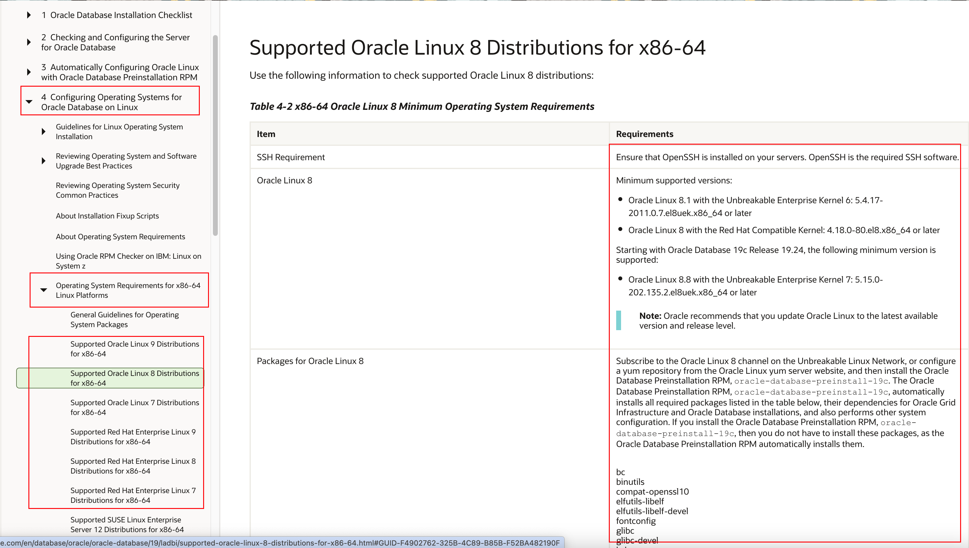Viewport: 969px width, 548px height.
Task: Collapse Operating System Requirements for x86-64 arrow
Action: [x=44, y=290]
